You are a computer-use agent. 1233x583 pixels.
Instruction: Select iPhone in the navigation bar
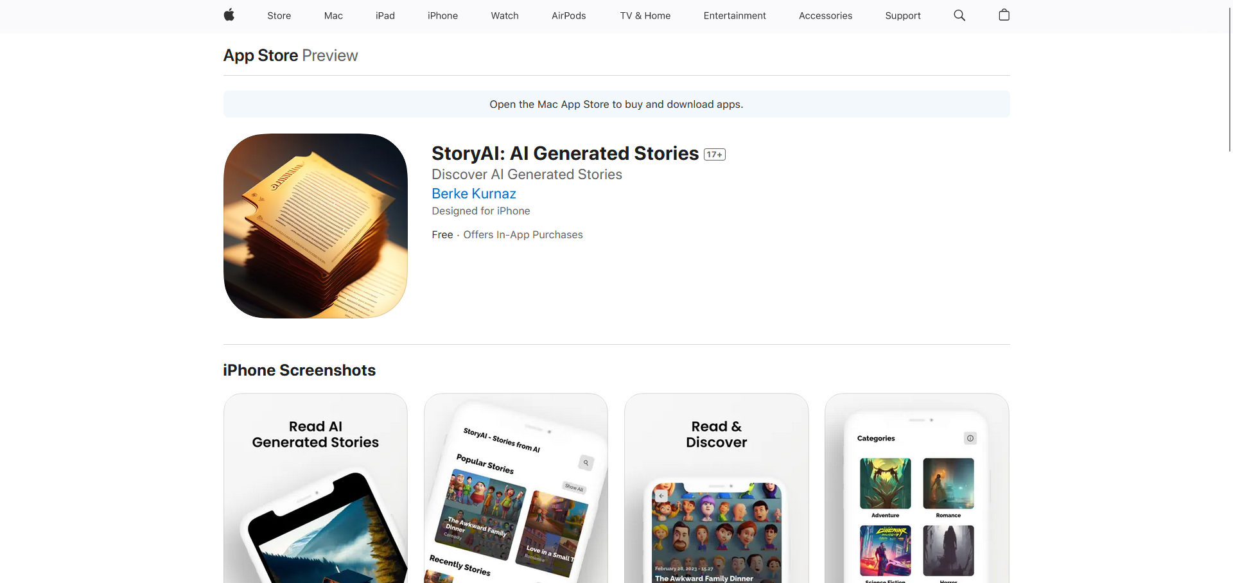pos(442,15)
